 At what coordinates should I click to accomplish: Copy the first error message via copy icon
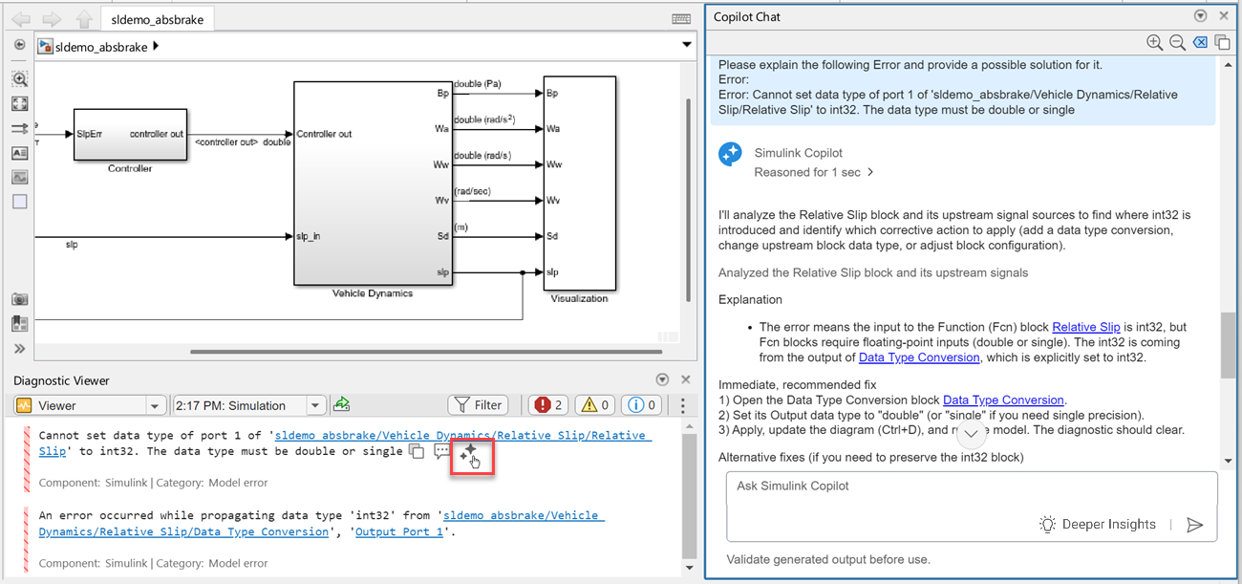[416, 452]
